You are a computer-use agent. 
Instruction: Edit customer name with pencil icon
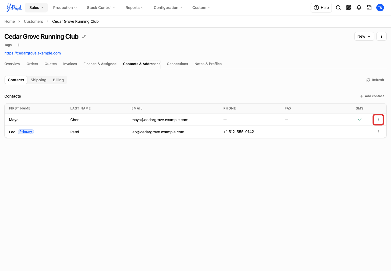84,36
